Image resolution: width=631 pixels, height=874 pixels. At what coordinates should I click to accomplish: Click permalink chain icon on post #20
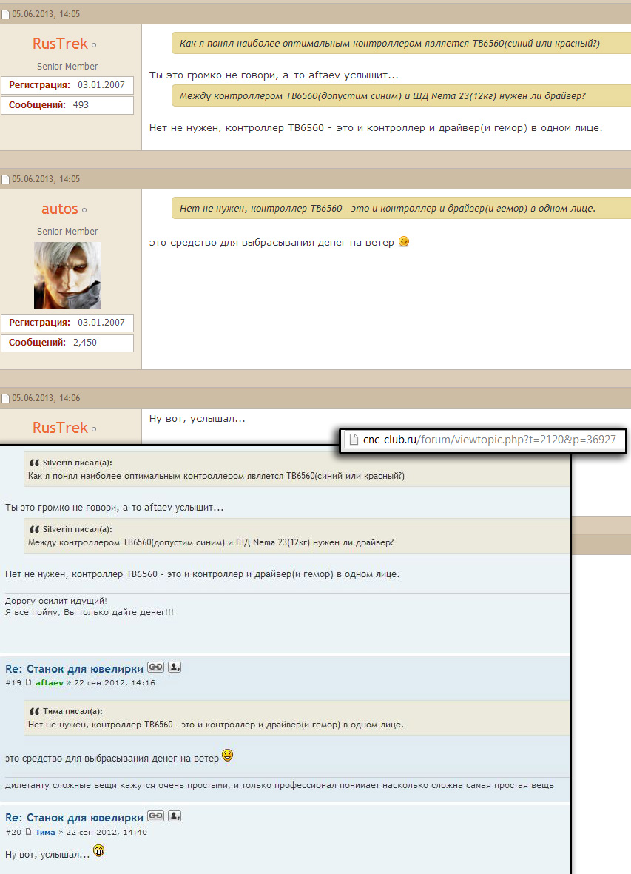pos(155,816)
